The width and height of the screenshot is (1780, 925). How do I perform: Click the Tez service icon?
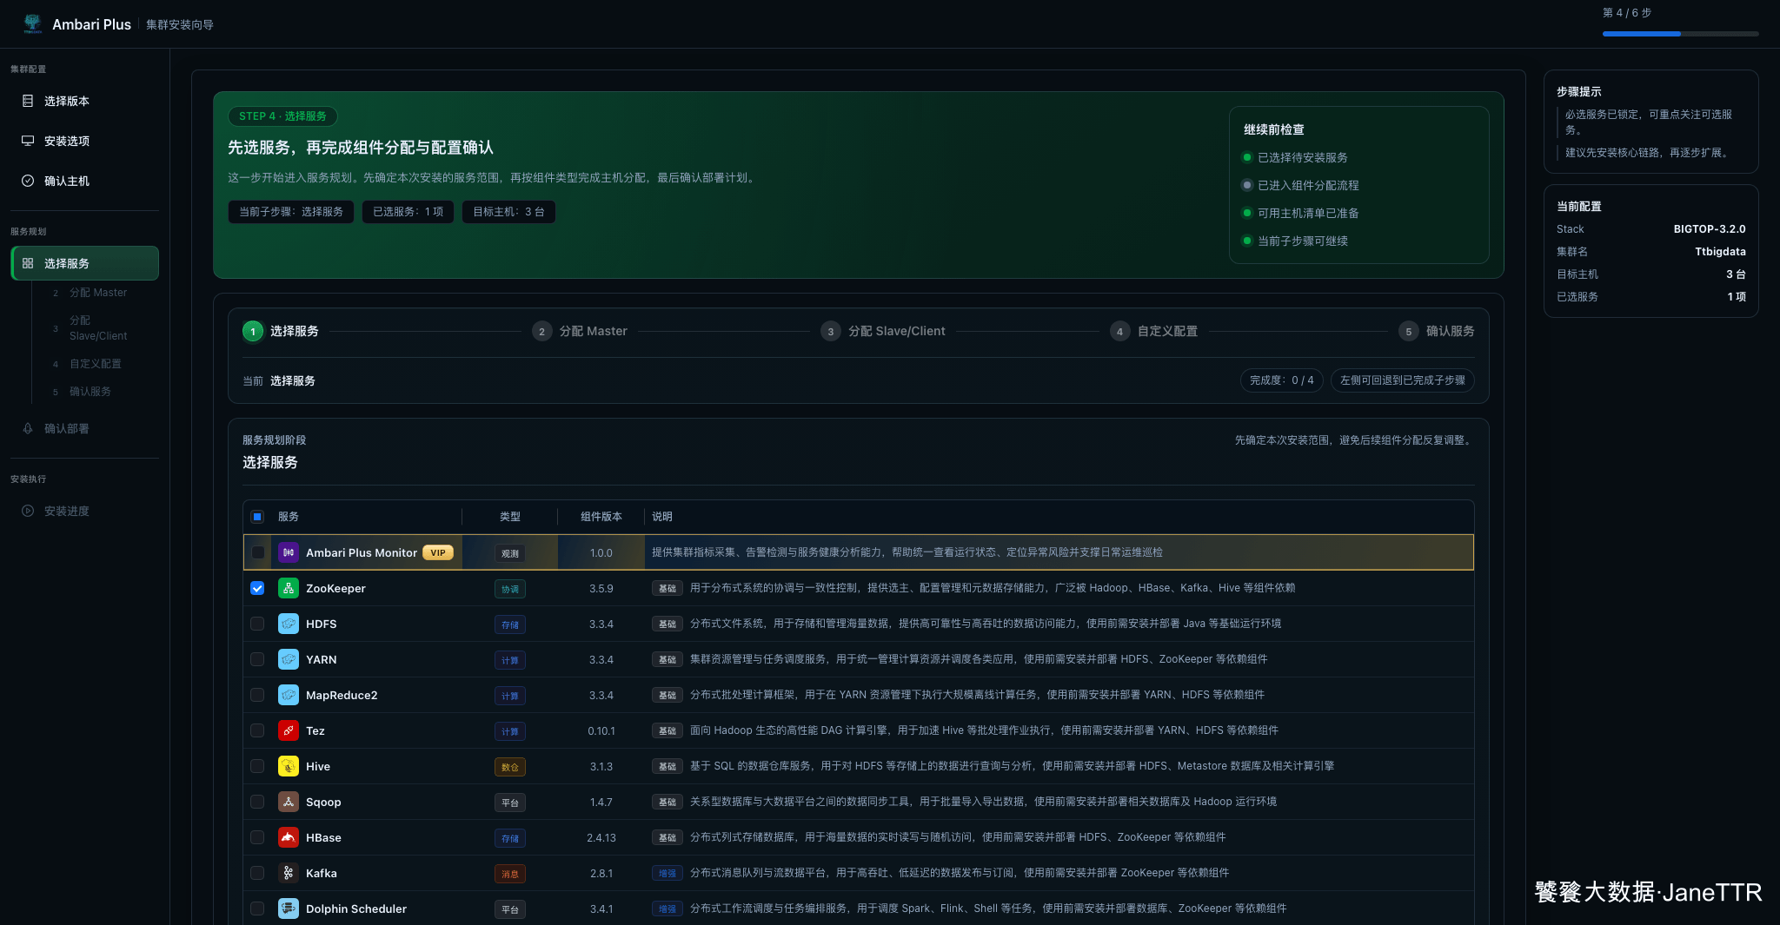pos(289,730)
